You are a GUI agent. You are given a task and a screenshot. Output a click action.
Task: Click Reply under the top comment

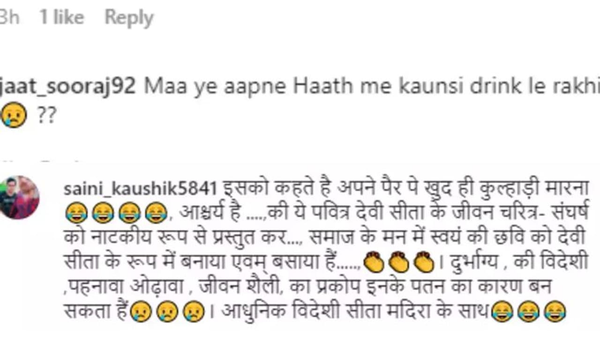(x=129, y=18)
